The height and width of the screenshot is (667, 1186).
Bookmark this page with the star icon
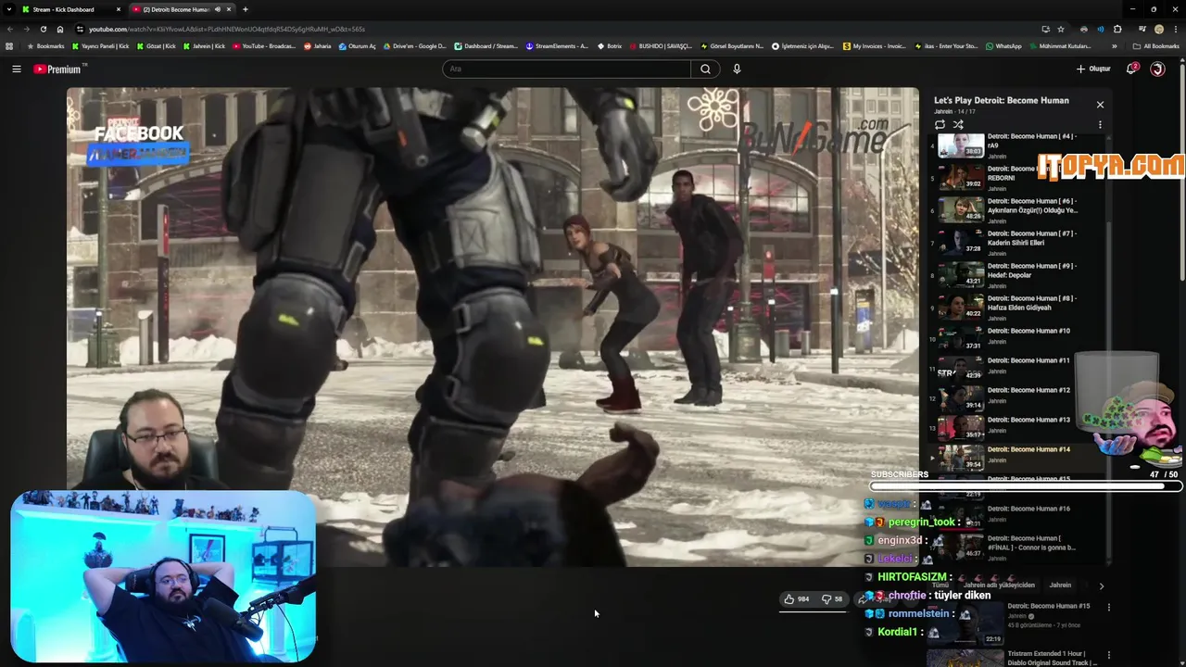tap(1061, 29)
